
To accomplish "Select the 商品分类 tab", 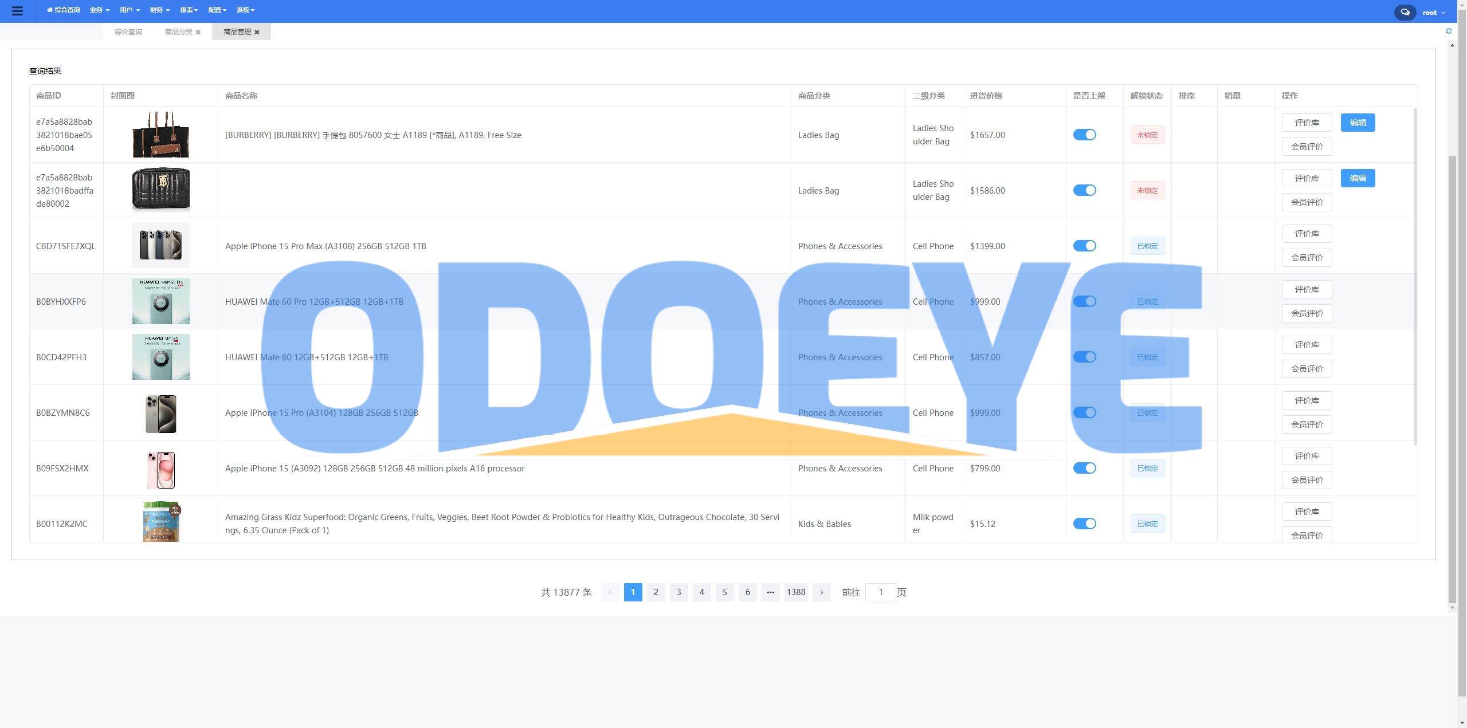I will coord(178,32).
